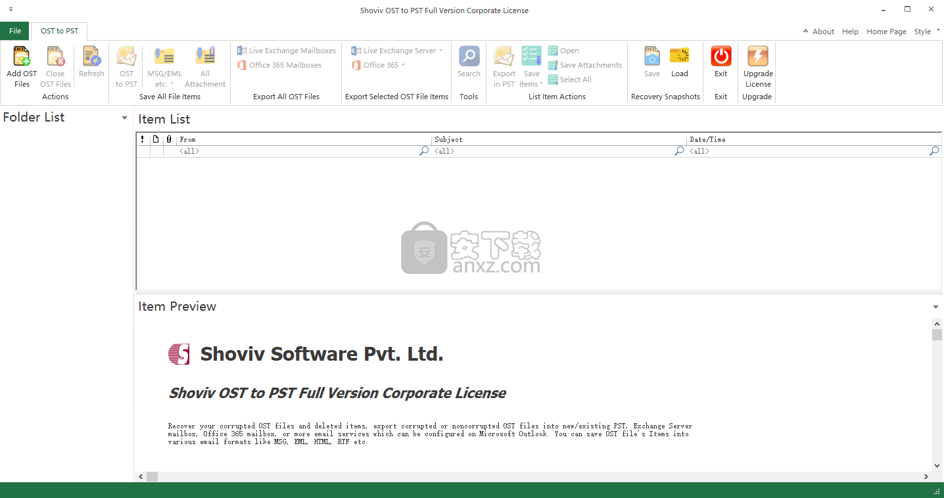Save a recovery snapshot
The height and width of the screenshot is (498, 944).
click(x=651, y=62)
